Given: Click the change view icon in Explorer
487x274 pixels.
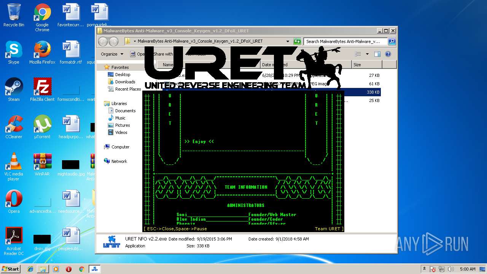Looking at the screenshot, I should (x=358, y=54).
